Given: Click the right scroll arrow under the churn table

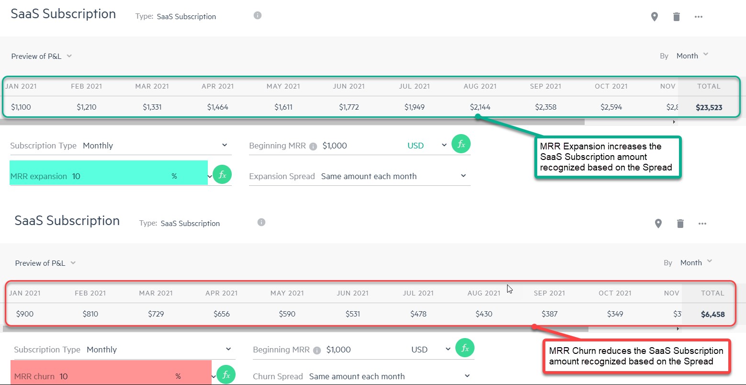Looking at the screenshot, I should [x=678, y=329].
